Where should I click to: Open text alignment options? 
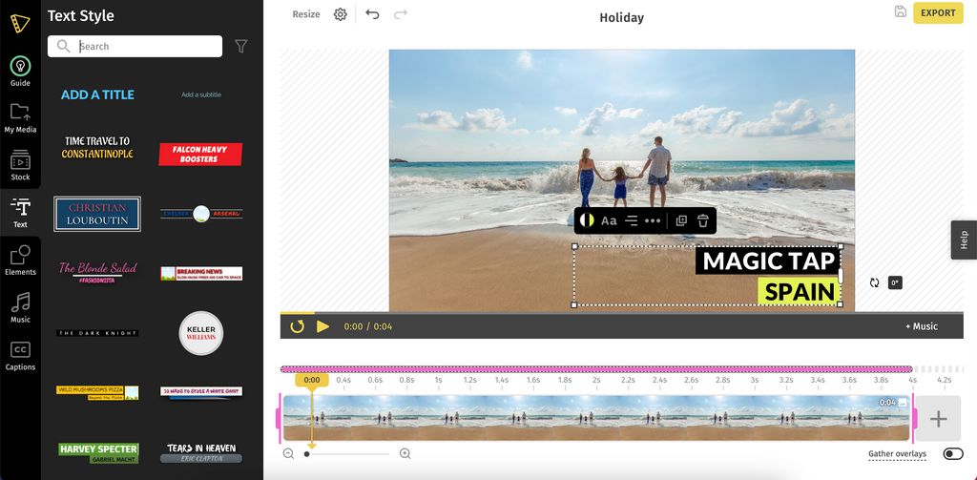click(632, 220)
